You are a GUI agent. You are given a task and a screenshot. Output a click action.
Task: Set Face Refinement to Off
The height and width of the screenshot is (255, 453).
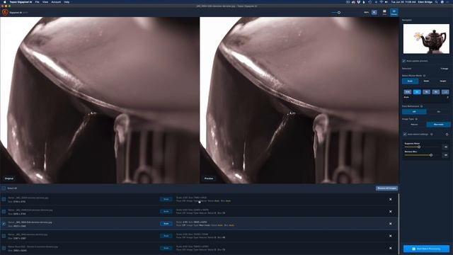[x=414, y=112]
